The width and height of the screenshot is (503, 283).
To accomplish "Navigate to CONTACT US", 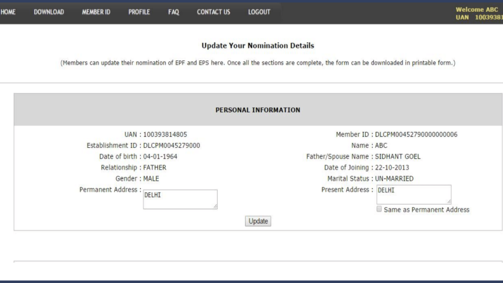I will click(x=213, y=13).
